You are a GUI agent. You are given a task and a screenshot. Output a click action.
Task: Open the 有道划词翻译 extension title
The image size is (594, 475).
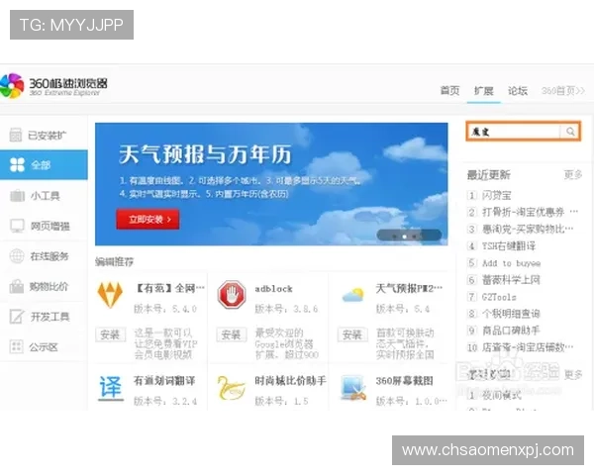click(x=164, y=381)
